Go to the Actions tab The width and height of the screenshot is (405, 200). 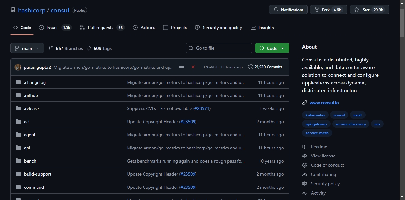pyautogui.click(x=144, y=28)
